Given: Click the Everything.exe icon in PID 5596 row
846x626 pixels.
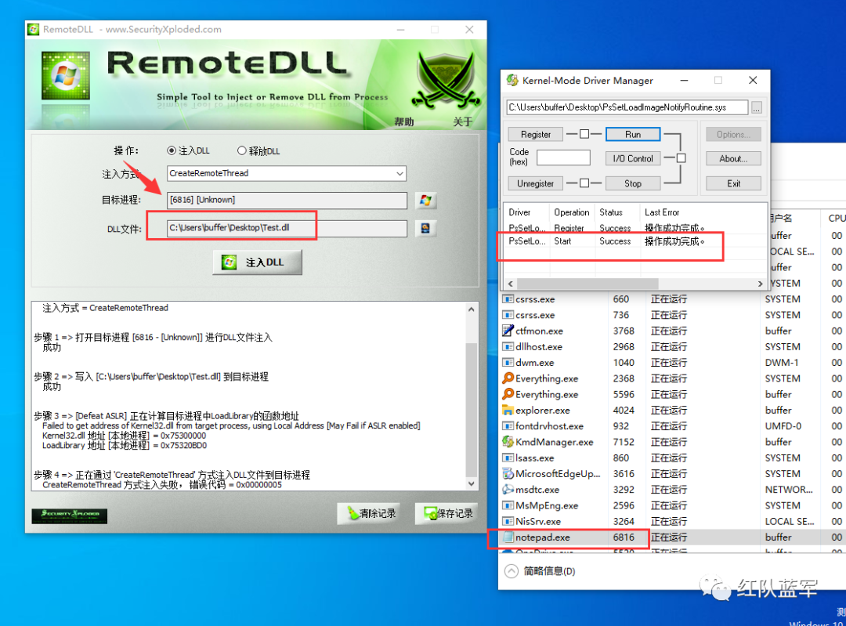Looking at the screenshot, I should click(508, 395).
